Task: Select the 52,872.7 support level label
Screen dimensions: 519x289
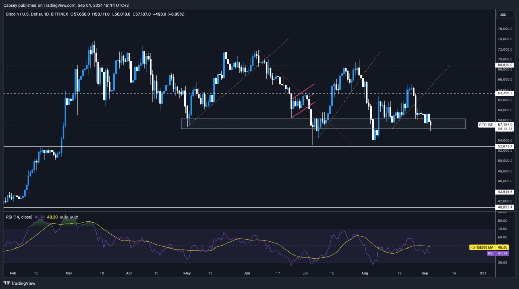Action: click(x=506, y=146)
